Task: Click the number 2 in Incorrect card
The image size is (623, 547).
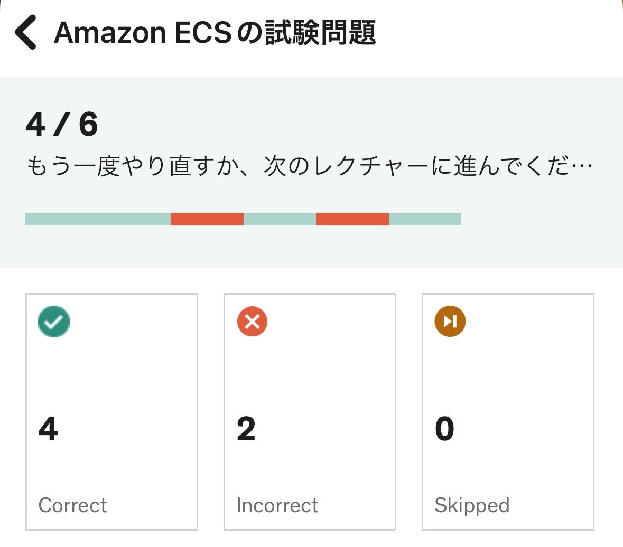Action: [x=246, y=429]
